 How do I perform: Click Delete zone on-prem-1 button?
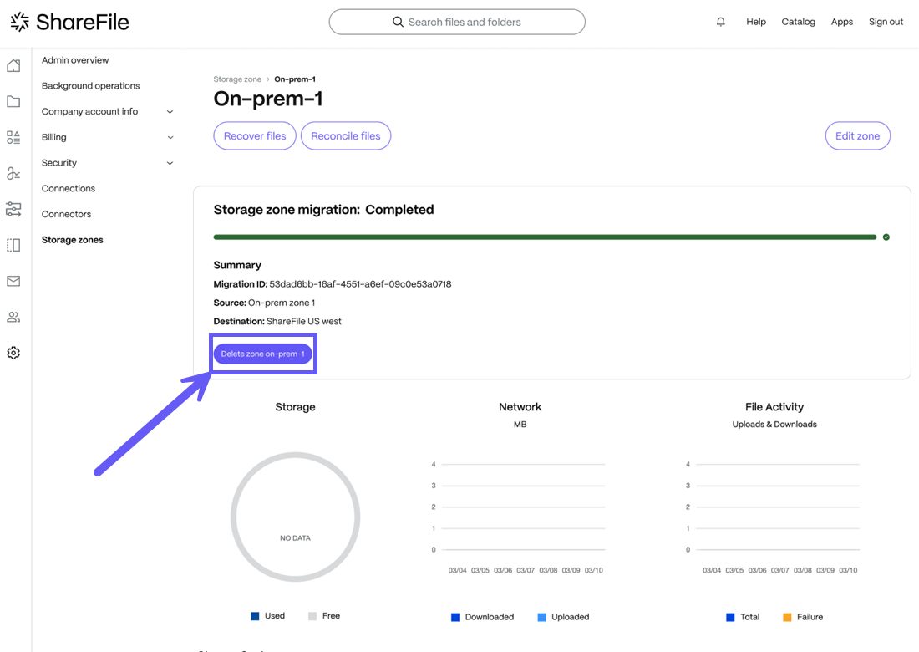pyautogui.click(x=262, y=354)
